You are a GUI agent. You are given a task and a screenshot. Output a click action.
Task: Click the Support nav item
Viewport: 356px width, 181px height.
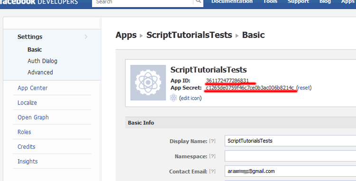coord(298,1)
